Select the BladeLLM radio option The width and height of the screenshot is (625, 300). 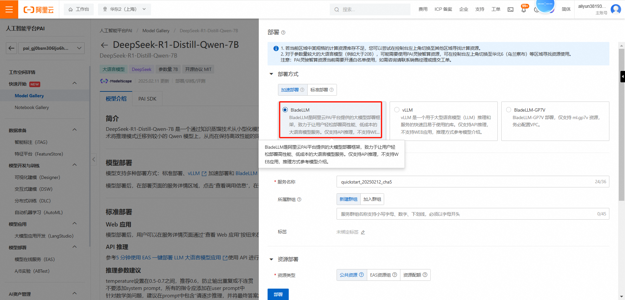pos(285,110)
